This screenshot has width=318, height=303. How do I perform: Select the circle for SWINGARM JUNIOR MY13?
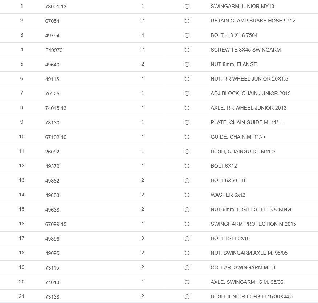click(187, 7)
